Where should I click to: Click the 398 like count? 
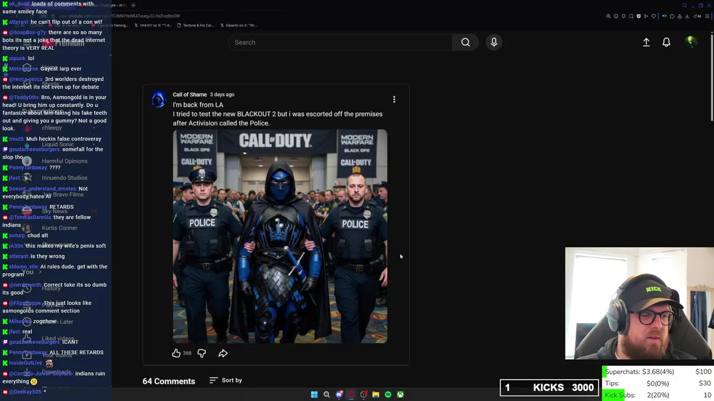pyautogui.click(x=187, y=353)
